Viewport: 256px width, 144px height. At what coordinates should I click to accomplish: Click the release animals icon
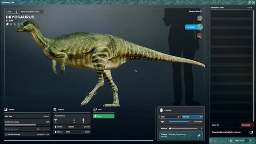[x=251, y=132]
